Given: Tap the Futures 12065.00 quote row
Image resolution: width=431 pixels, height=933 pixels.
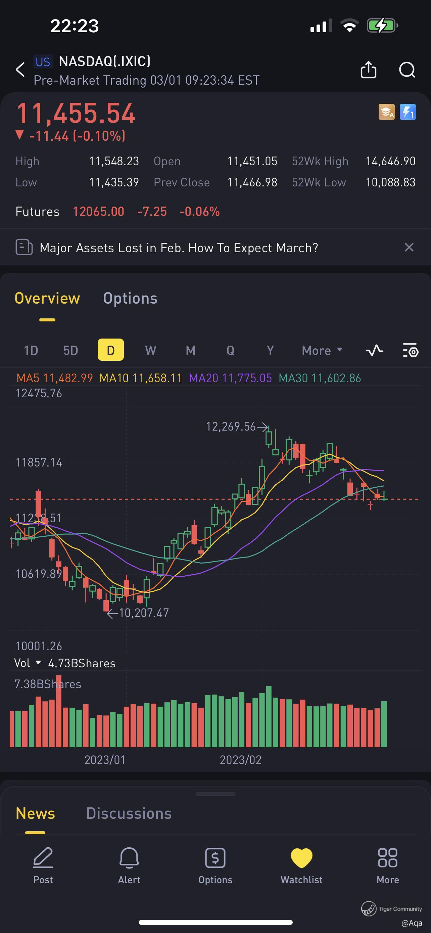Looking at the screenshot, I should [117, 211].
